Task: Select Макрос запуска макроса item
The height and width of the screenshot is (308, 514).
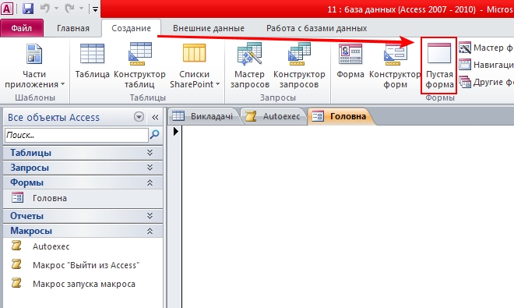Action: 83,284
